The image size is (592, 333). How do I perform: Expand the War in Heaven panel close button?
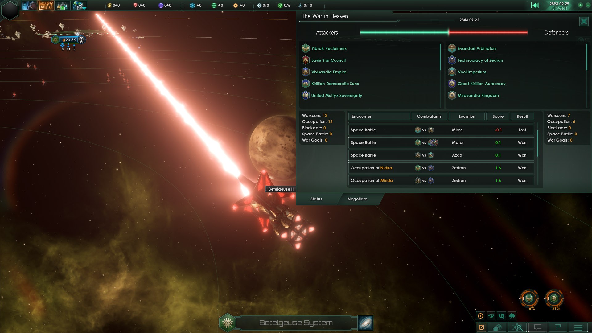tap(584, 21)
